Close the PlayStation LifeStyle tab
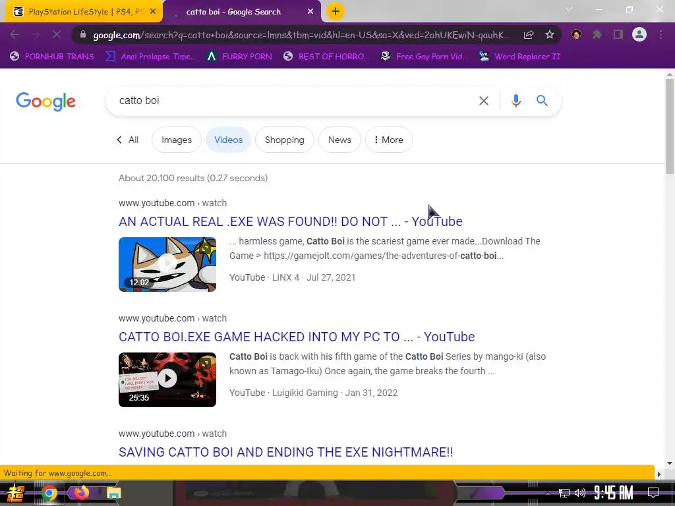 (153, 12)
